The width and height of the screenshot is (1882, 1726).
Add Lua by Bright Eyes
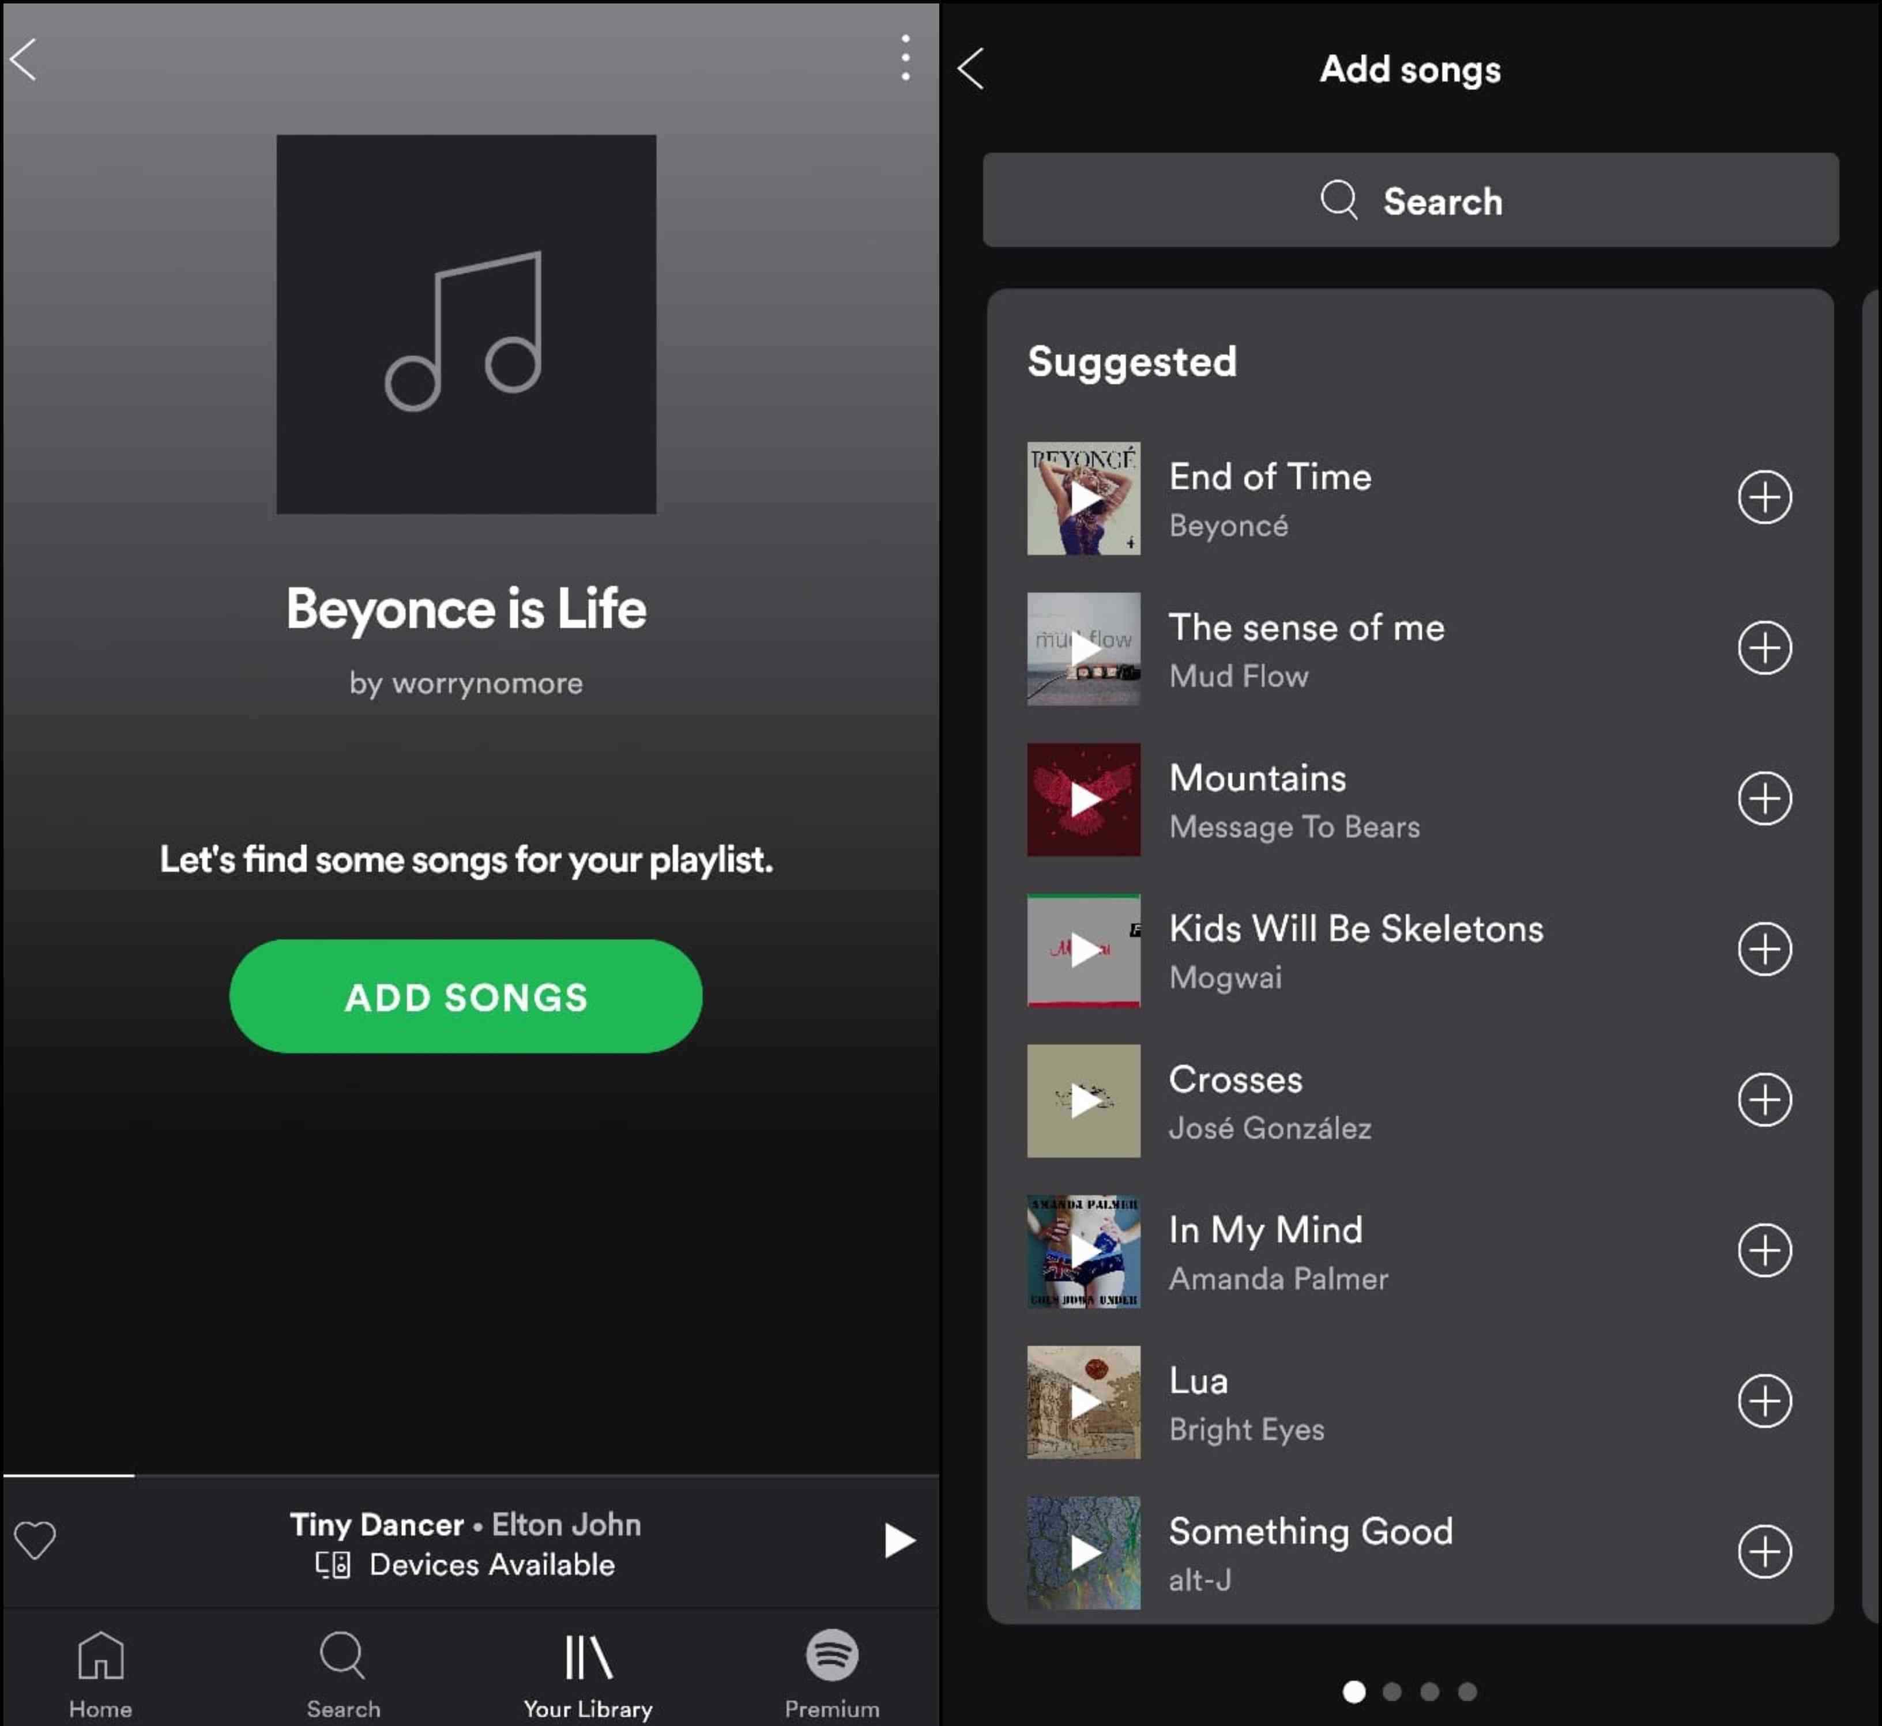[1764, 1401]
